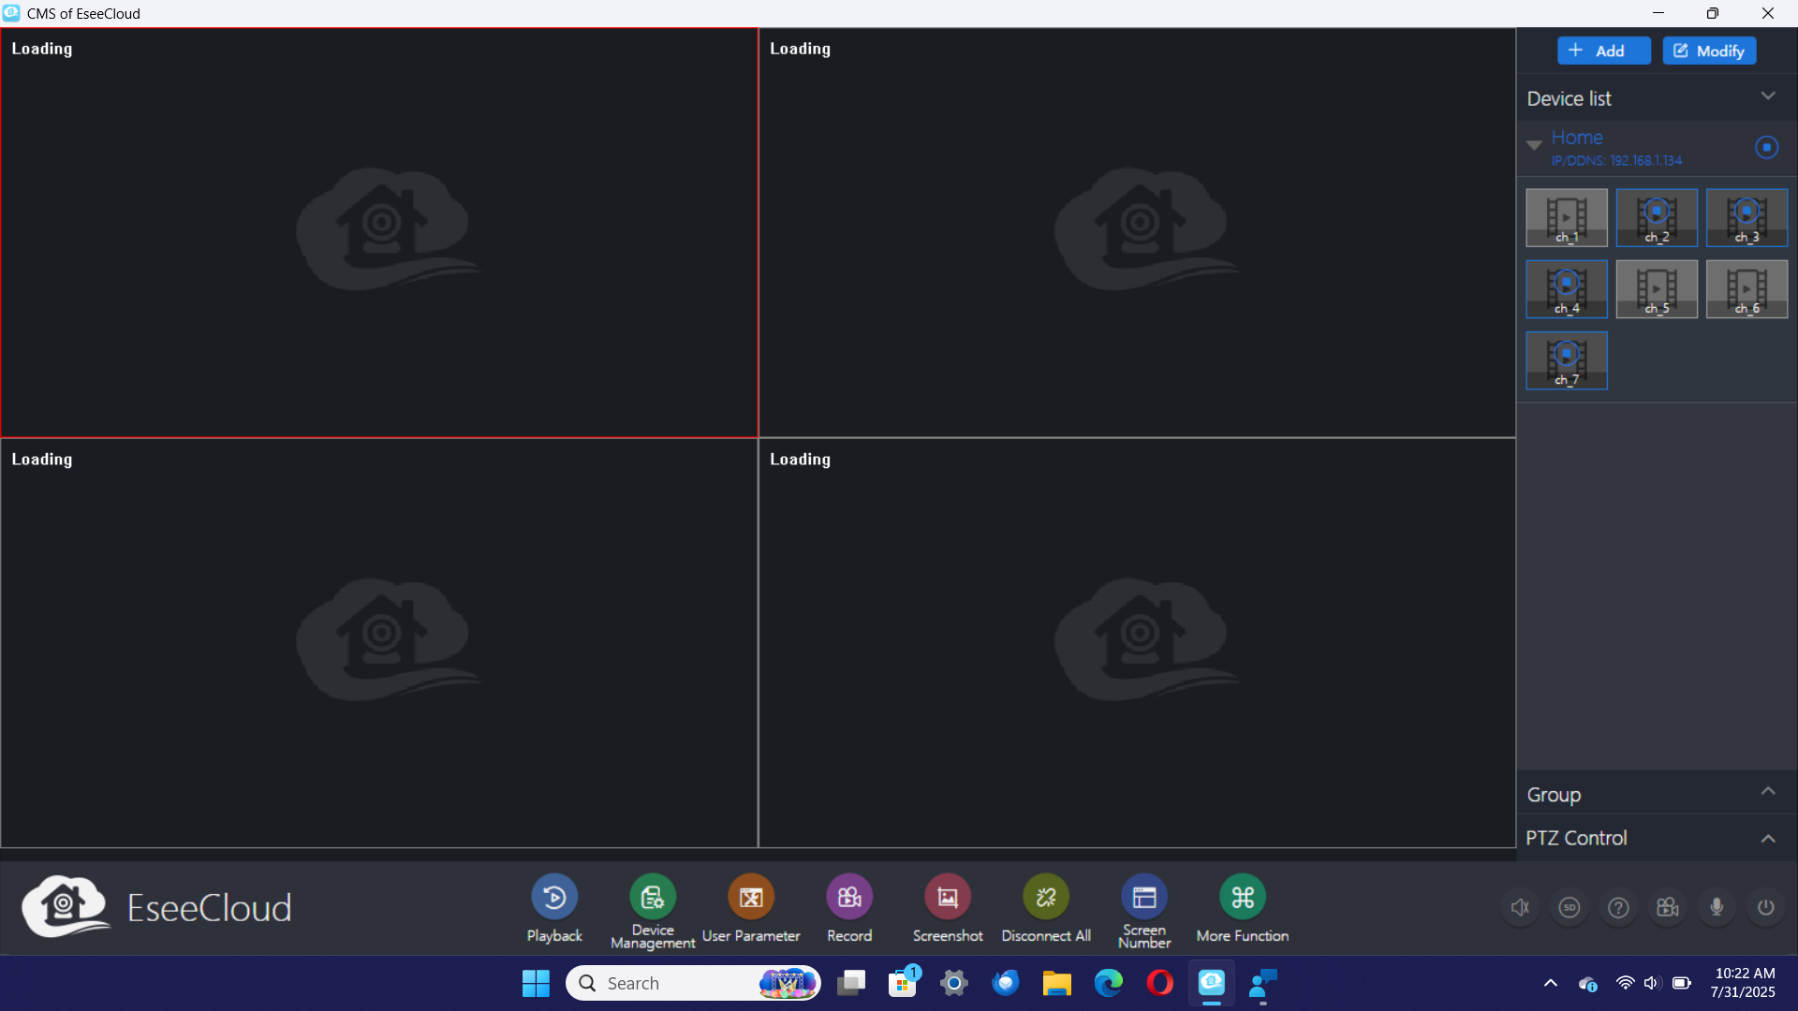Take a Screenshot of the video
This screenshot has height=1011, width=1798.
(x=948, y=897)
